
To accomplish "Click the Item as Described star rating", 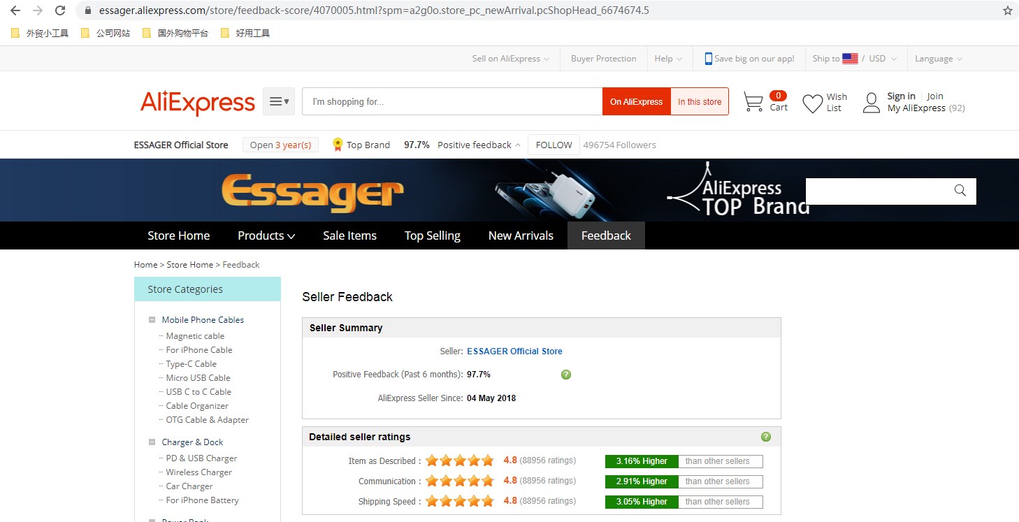I will point(460,461).
